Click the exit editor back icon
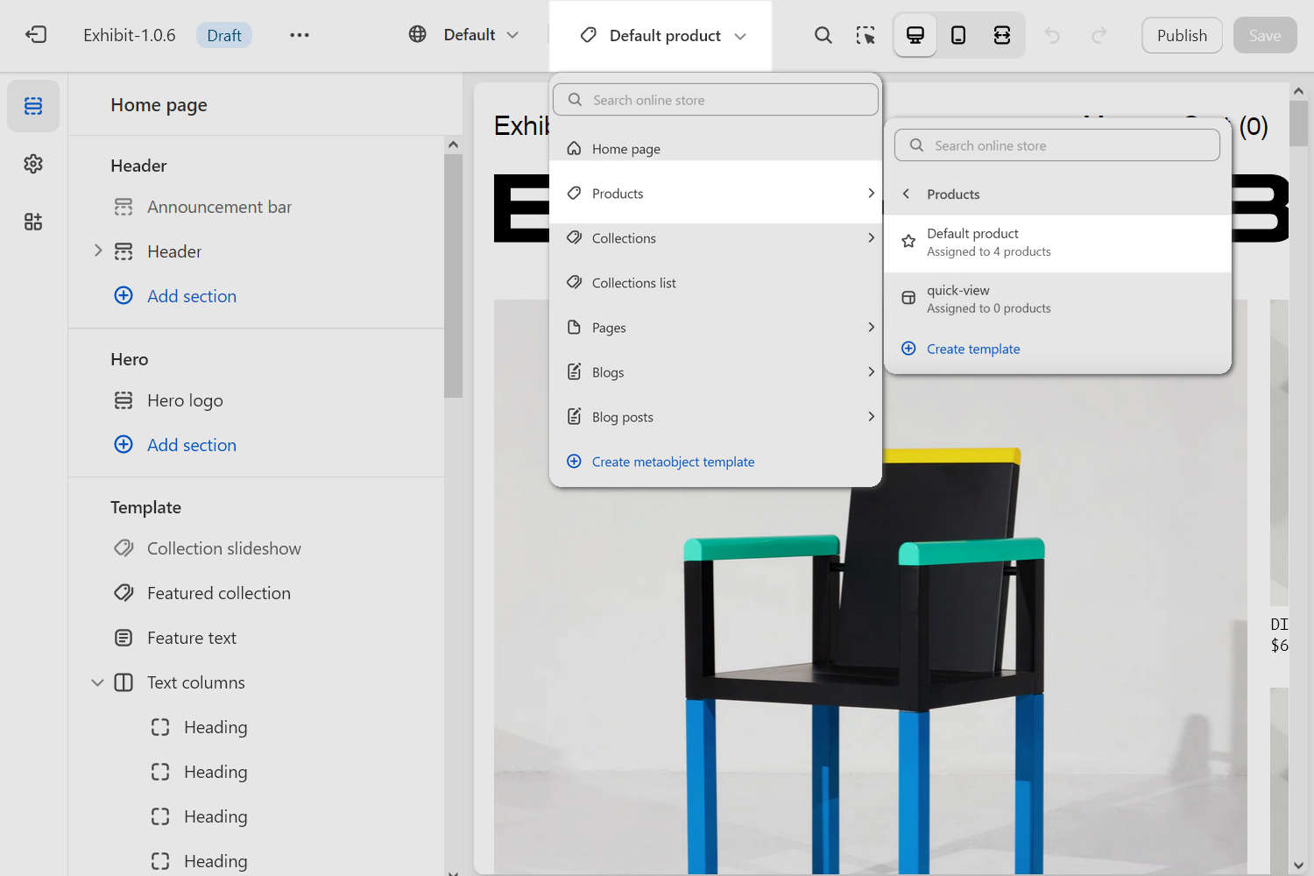This screenshot has width=1314, height=876. 36,35
